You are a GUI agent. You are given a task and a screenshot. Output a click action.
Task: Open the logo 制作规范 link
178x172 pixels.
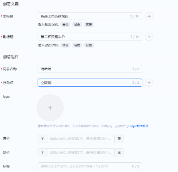click(x=139, y=126)
